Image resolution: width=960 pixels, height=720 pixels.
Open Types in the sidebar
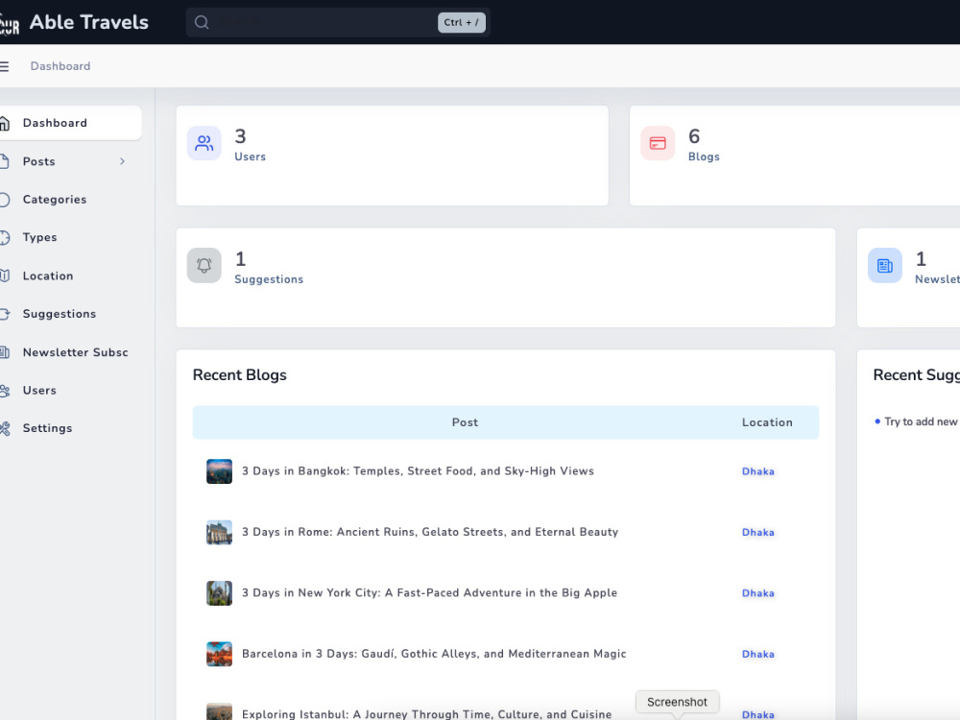tap(70, 237)
